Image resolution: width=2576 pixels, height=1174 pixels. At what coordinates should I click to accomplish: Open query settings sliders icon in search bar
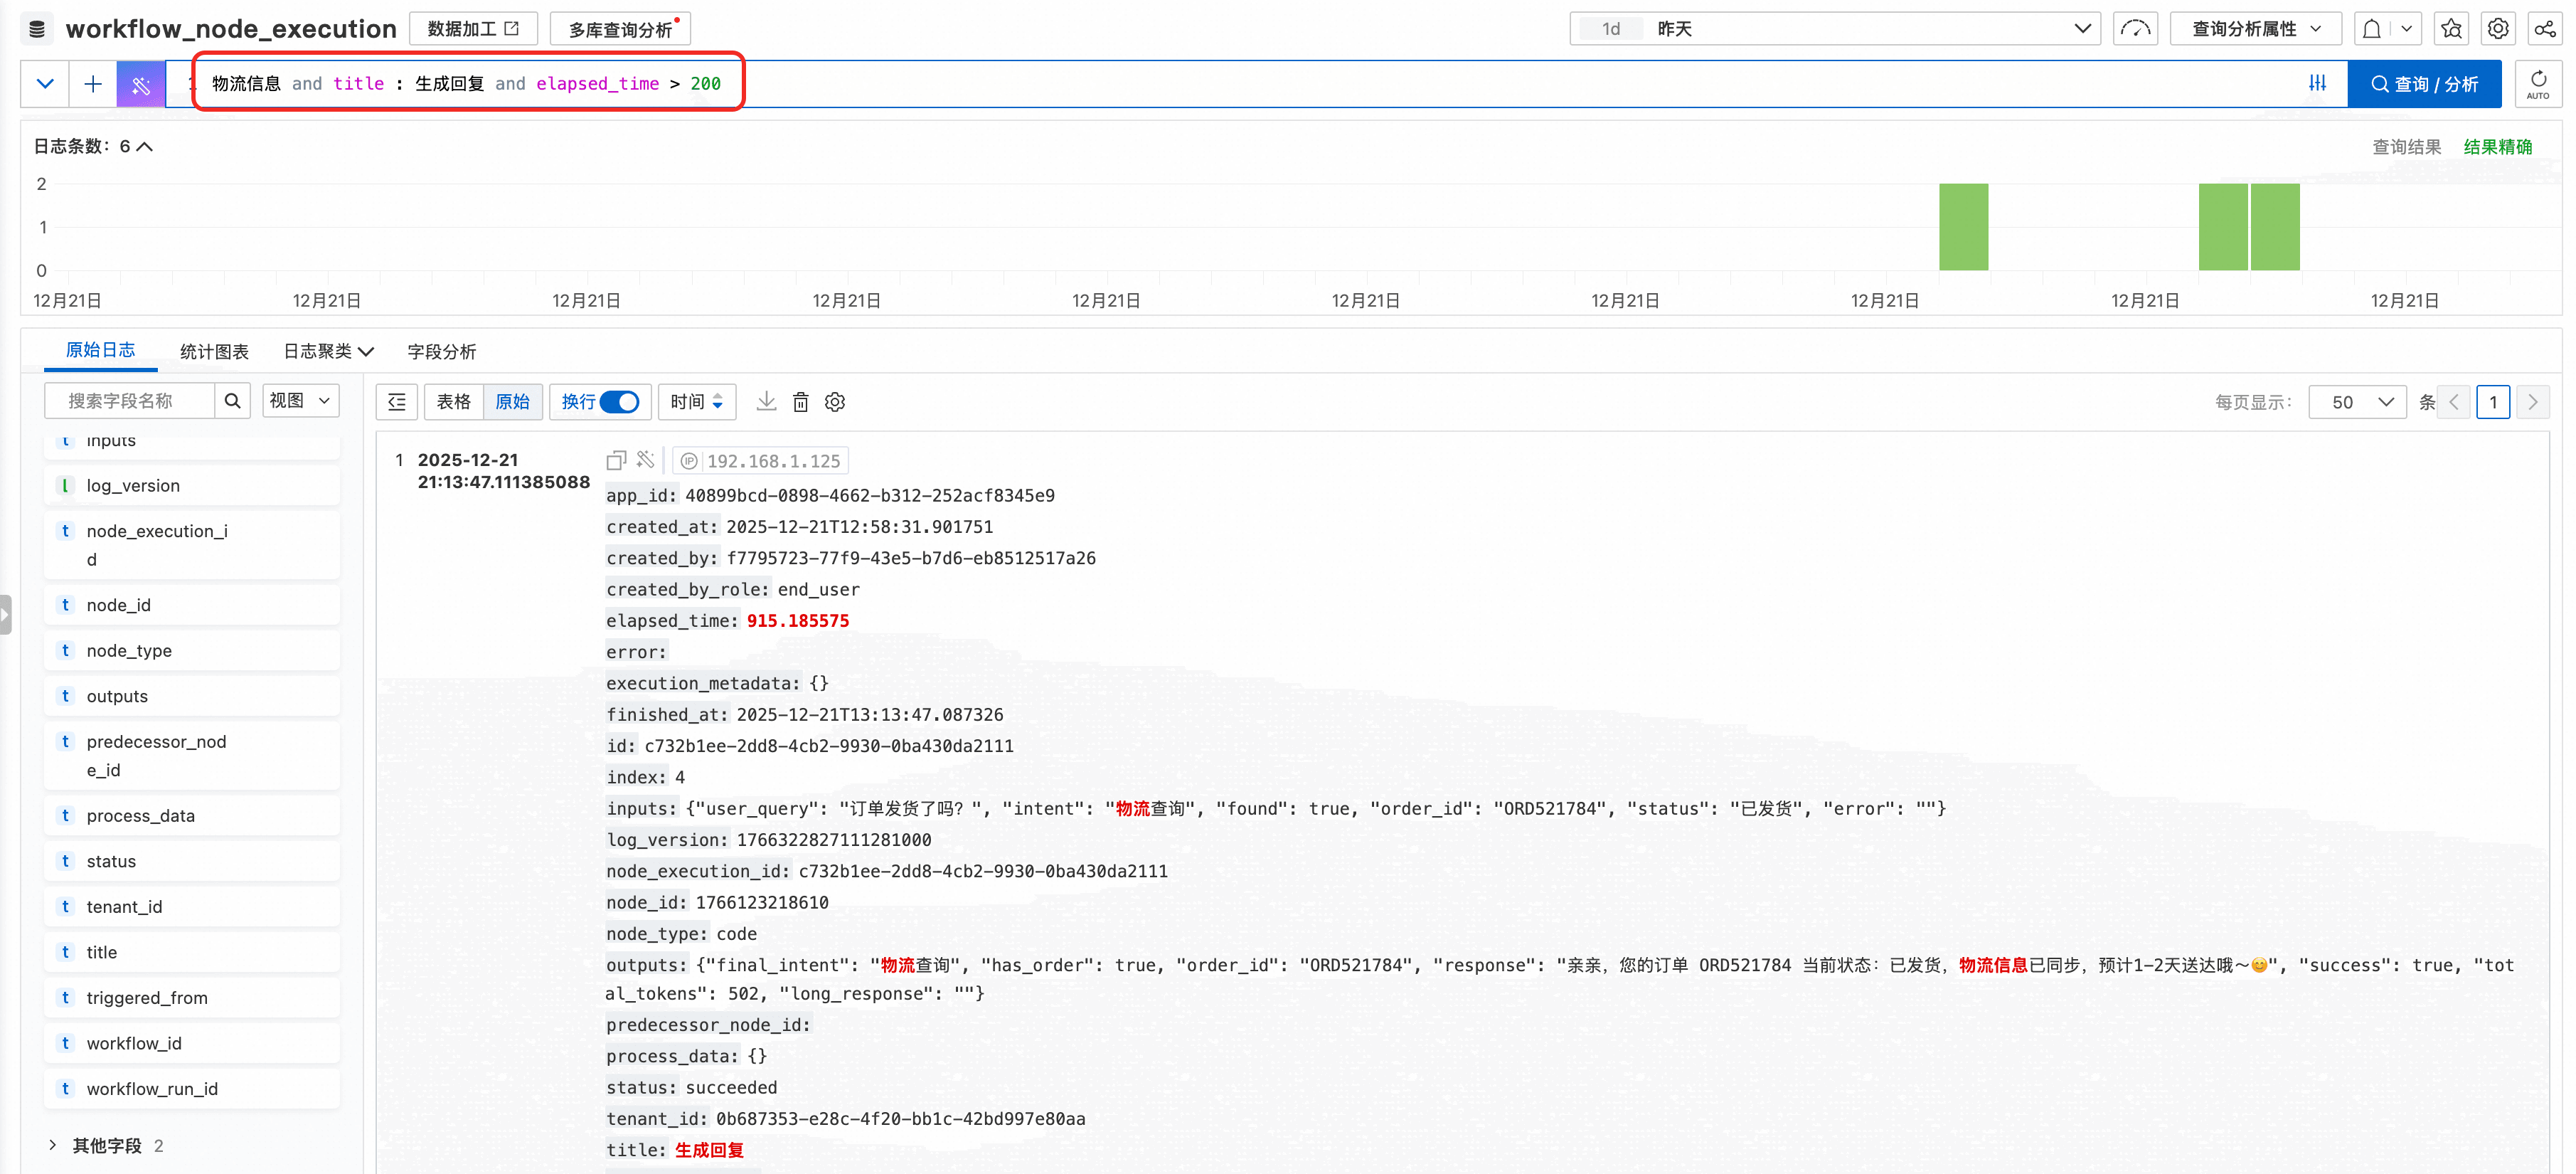coord(2317,84)
